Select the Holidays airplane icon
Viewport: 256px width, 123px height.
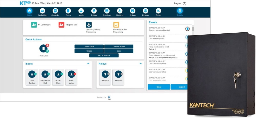tap(120, 11)
